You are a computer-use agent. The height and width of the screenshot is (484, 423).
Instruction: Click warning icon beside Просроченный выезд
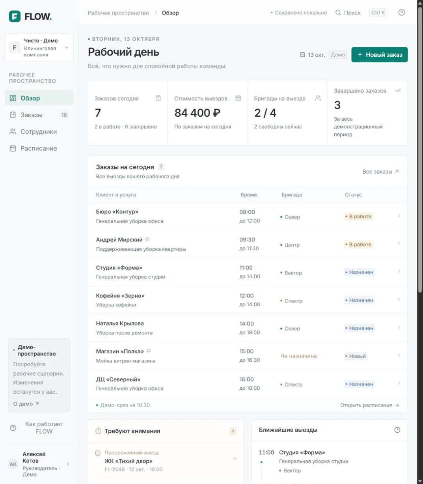(x=98, y=453)
